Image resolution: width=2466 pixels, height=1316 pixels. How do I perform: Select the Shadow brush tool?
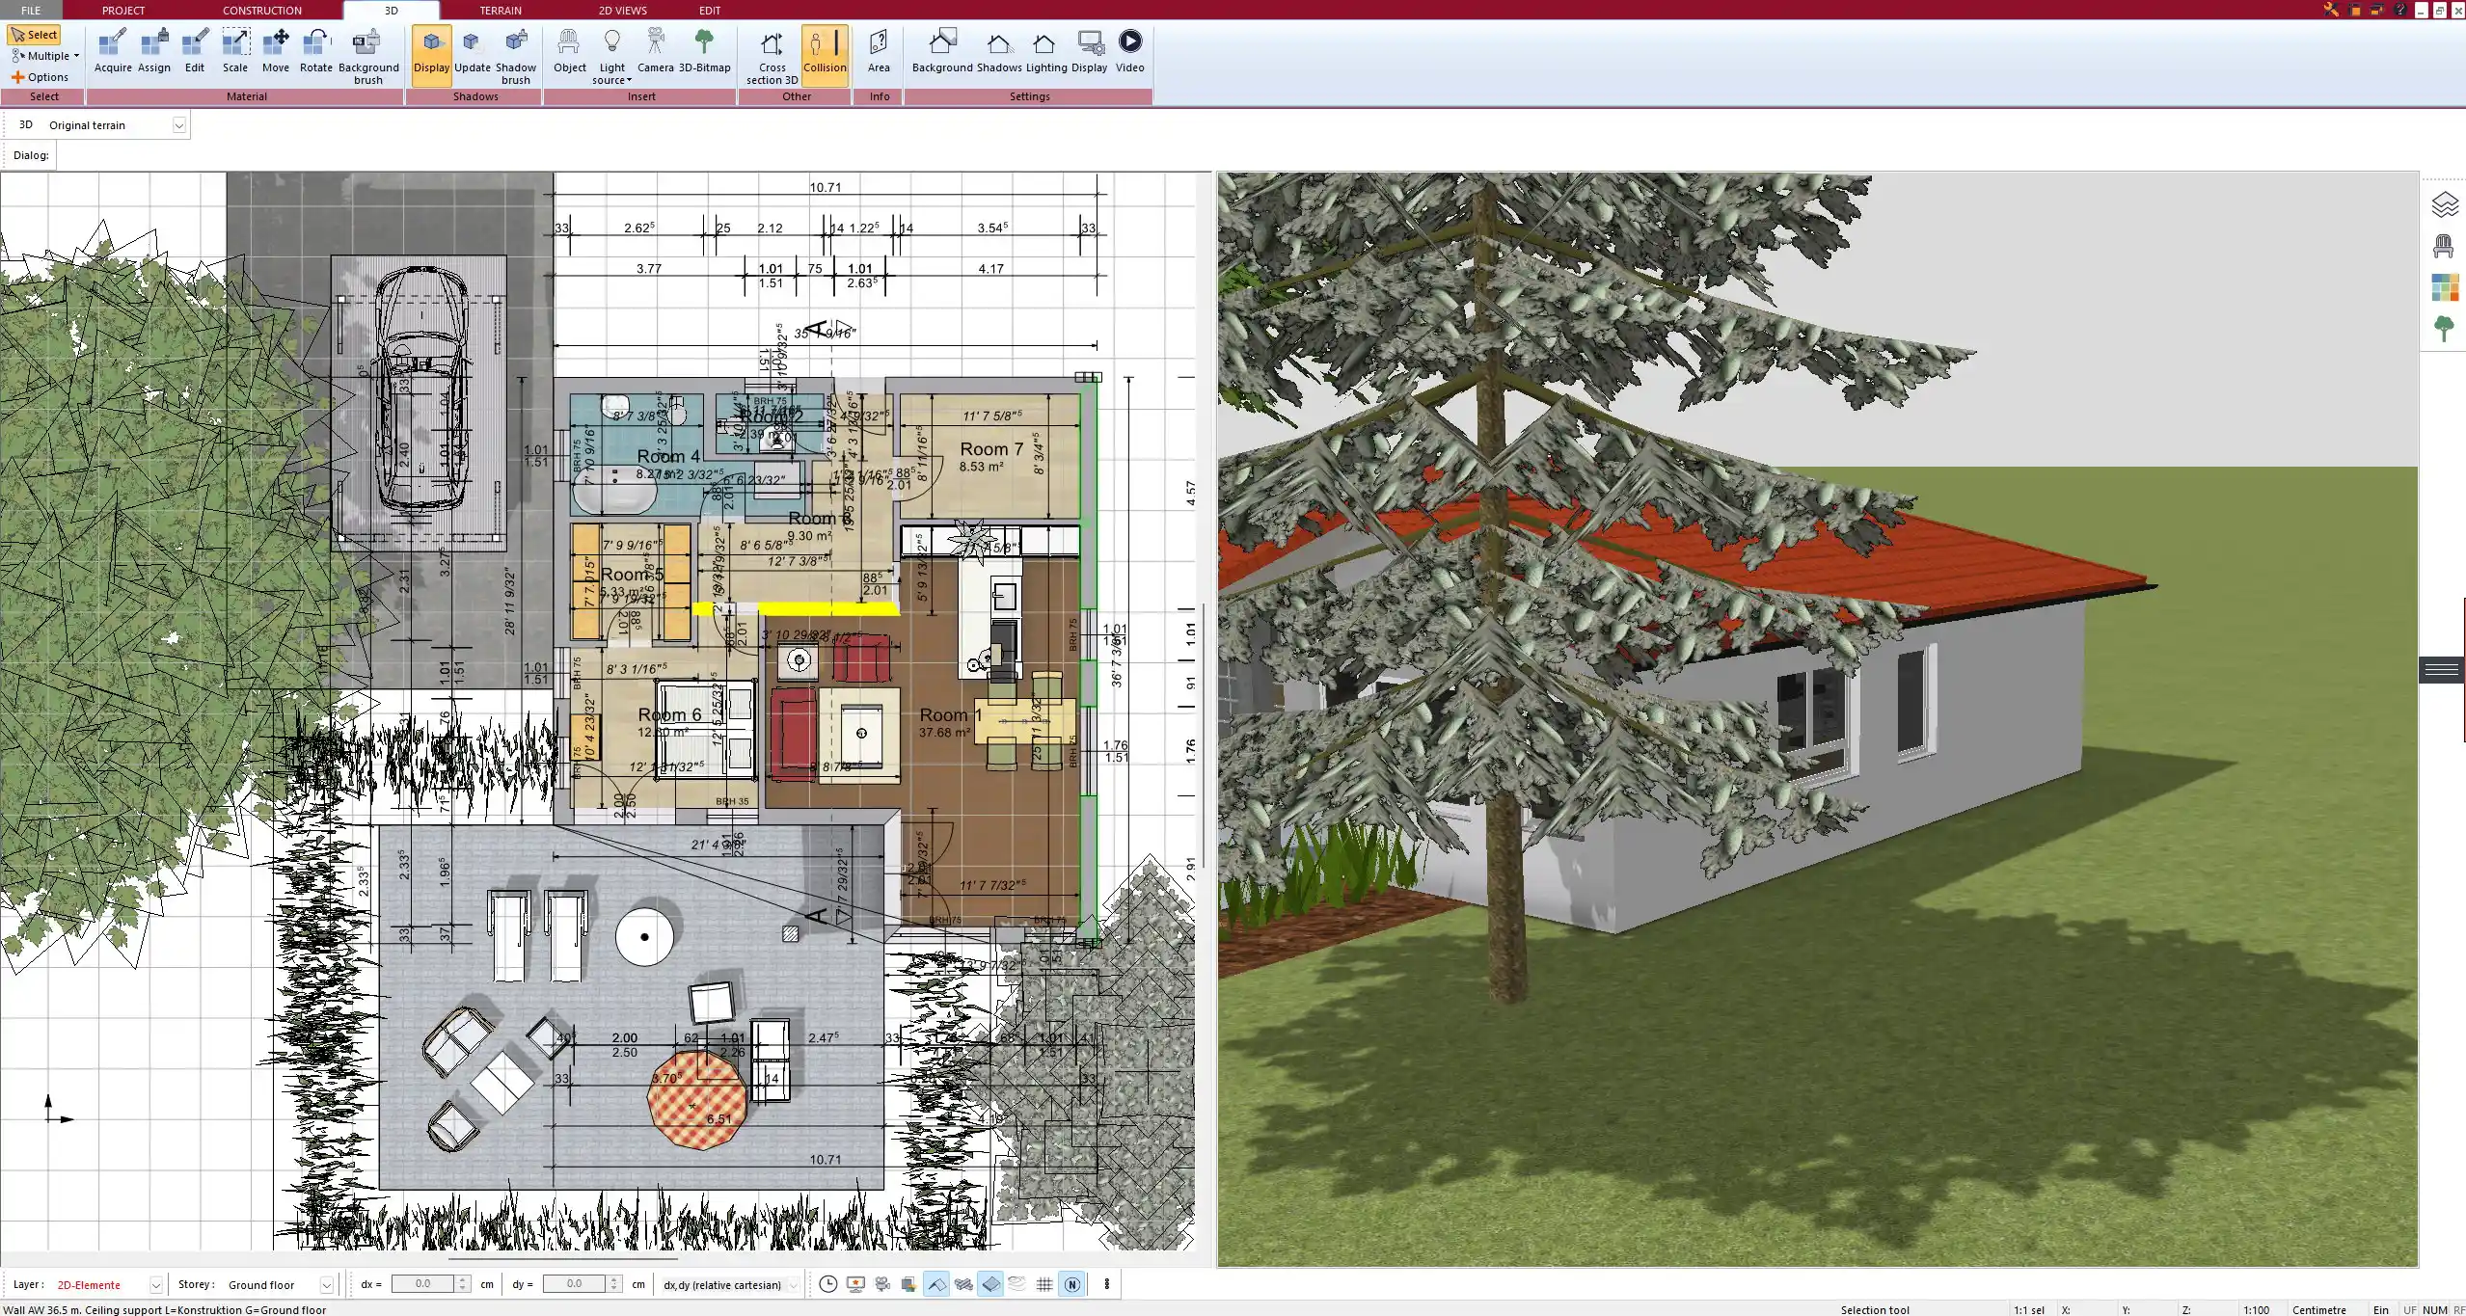[x=516, y=56]
